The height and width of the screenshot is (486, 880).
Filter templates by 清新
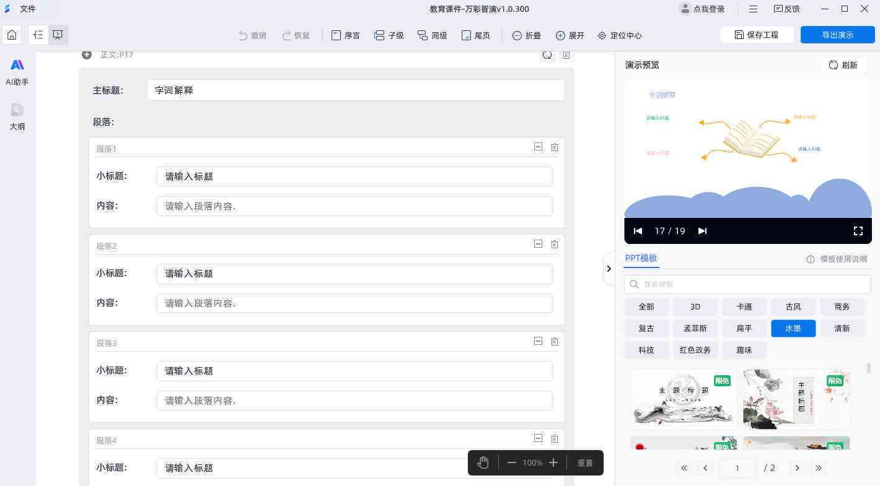tap(842, 328)
